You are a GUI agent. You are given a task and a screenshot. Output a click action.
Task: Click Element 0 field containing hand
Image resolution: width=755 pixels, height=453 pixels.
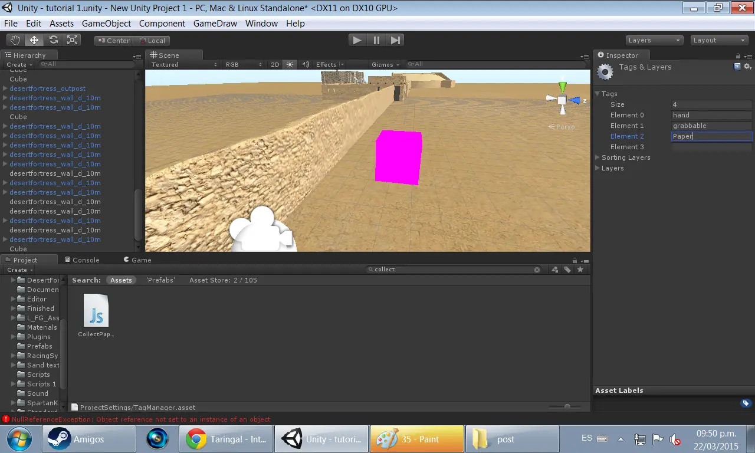pyautogui.click(x=712, y=115)
